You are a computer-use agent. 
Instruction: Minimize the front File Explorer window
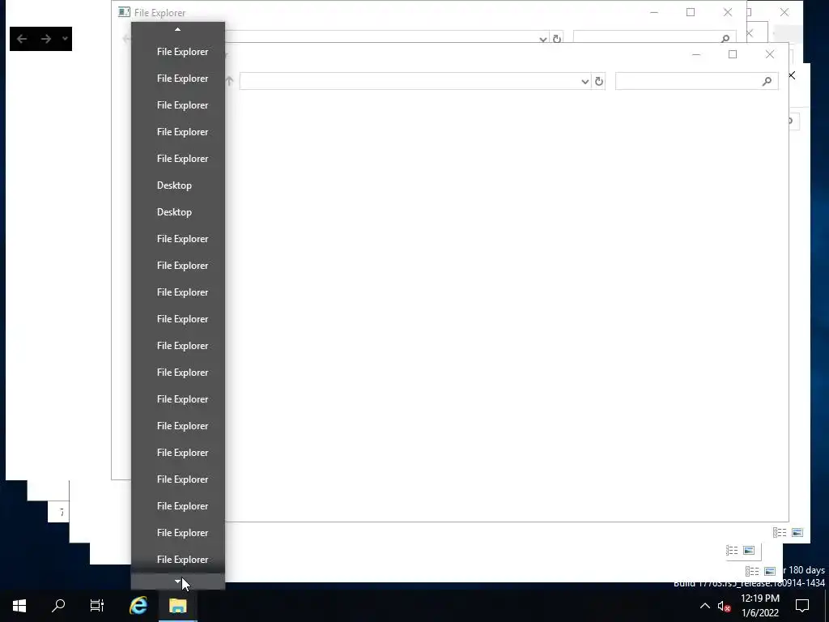(x=695, y=54)
